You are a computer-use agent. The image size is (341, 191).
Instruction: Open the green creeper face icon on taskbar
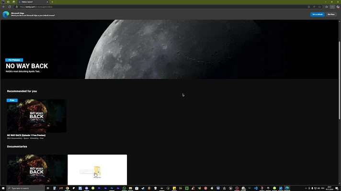[187, 188]
